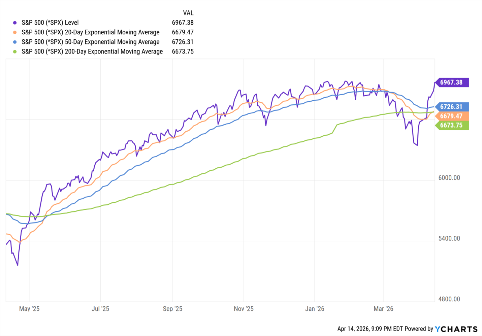This screenshot has width=482, height=336.
Task: Click the 6000.00 y-axis label
Action: click(x=449, y=178)
